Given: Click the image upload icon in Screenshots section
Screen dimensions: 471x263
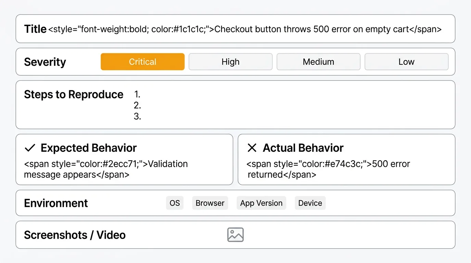Looking at the screenshot, I should tap(235, 234).
